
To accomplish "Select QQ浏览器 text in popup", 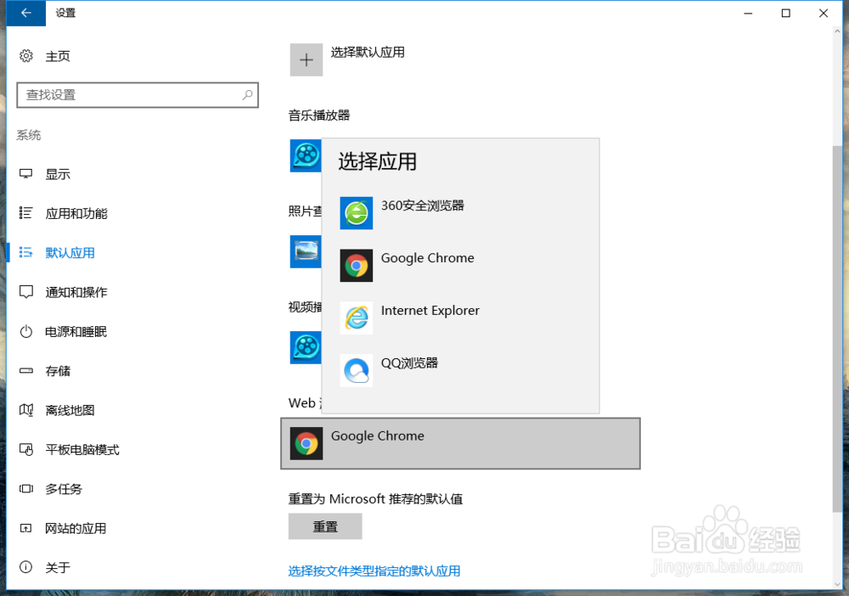I will point(410,363).
